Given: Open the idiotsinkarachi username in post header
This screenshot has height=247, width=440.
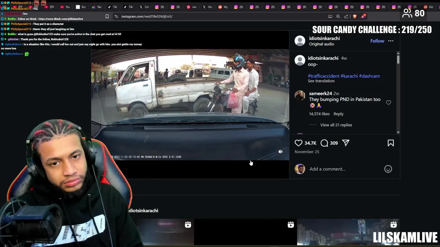Looking at the screenshot, I should tap(324, 38).
